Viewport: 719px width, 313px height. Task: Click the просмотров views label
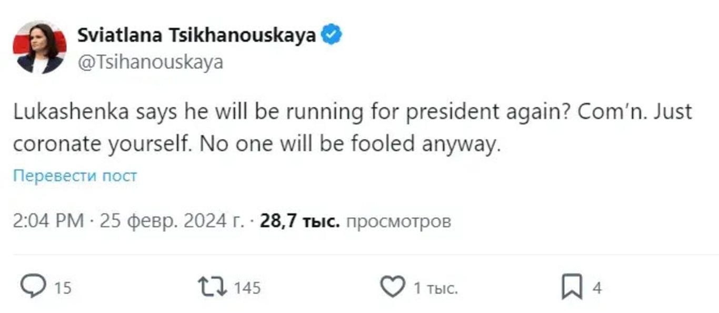pos(398,221)
